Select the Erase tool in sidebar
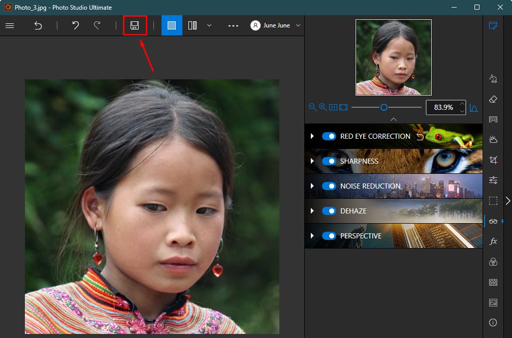The height and width of the screenshot is (338, 512). [493, 99]
